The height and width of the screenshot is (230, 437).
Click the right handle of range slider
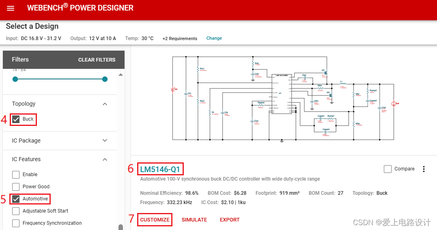[x=105, y=79]
